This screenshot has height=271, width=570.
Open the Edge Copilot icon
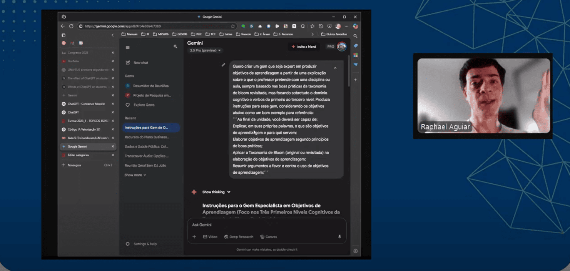coord(356,26)
